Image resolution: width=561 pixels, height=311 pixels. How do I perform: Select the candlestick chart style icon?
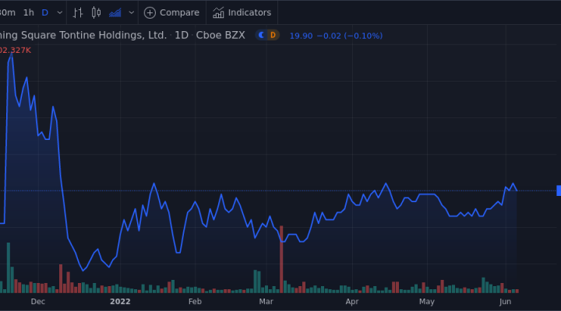point(97,12)
